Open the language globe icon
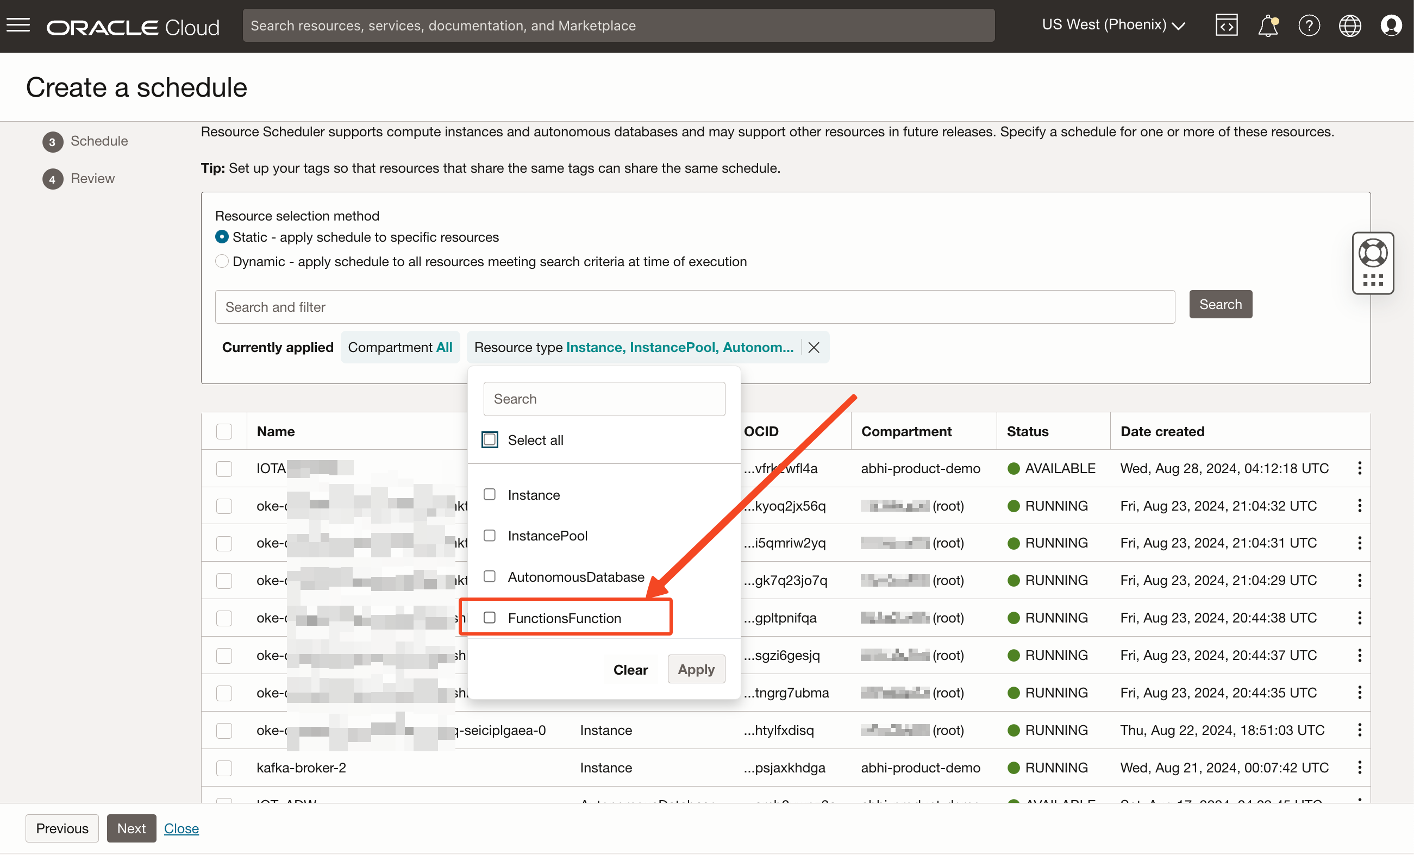The image size is (1414, 855). [1350, 26]
